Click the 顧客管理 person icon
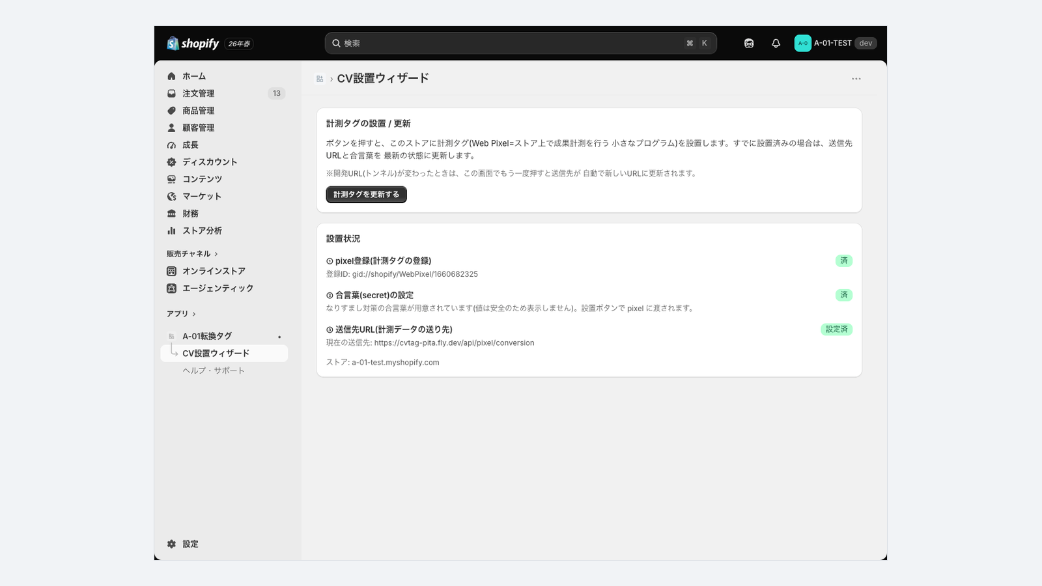Image resolution: width=1042 pixels, height=586 pixels. click(x=171, y=128)
